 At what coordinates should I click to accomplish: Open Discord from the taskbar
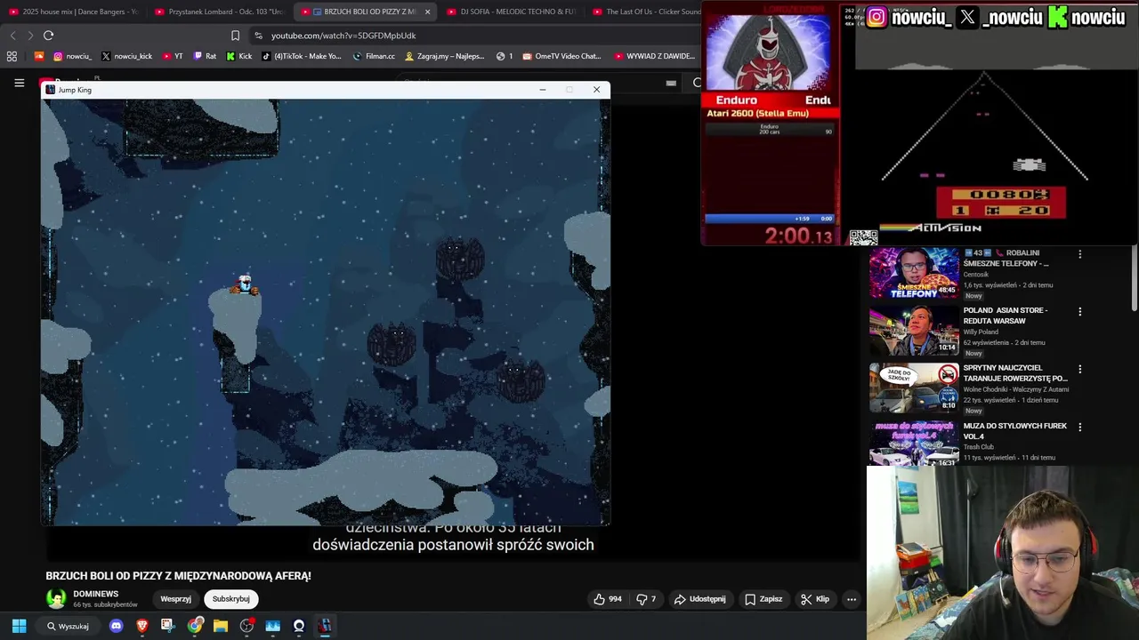coord(116,626)
